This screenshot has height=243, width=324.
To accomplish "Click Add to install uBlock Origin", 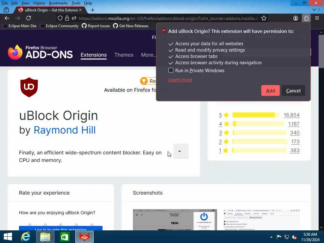I will (270, 90).
